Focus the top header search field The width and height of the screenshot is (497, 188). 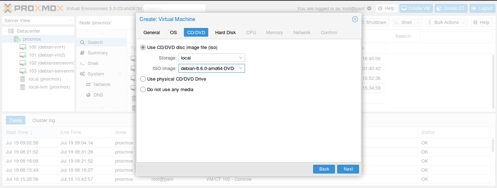pyautogui.click(x=174, y=8)
